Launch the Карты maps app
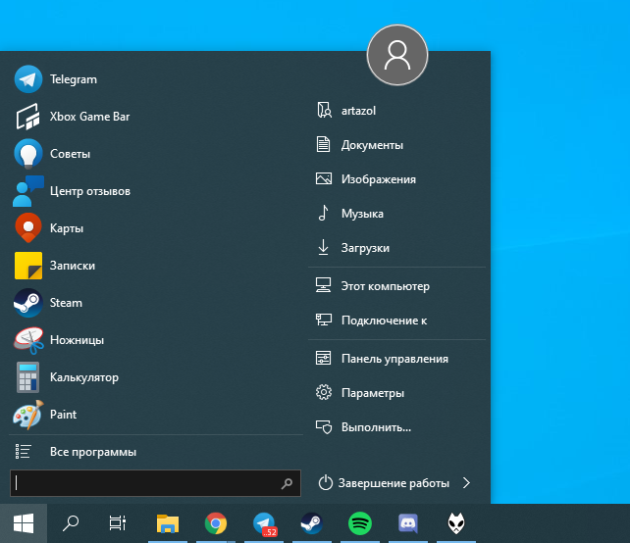Screen dimensions: 630x543 pyautogui.click(x=156, y=228)
